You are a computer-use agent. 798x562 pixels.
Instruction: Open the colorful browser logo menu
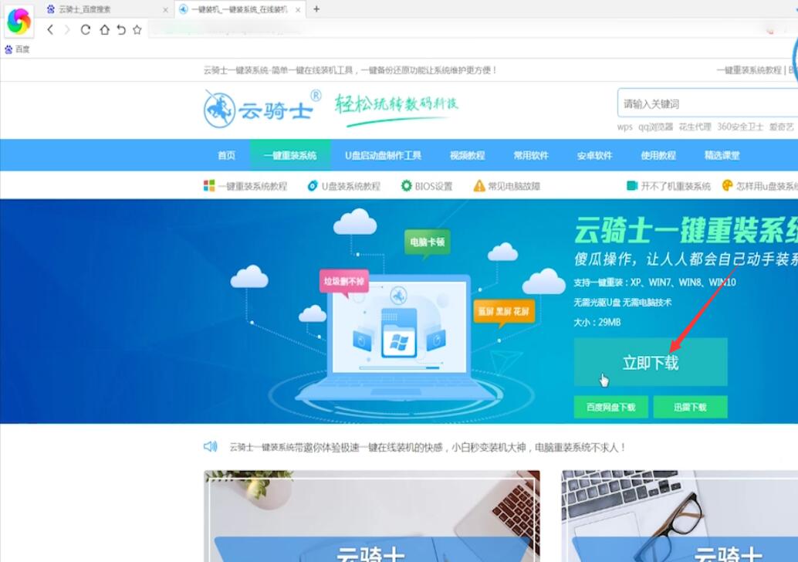19,21
